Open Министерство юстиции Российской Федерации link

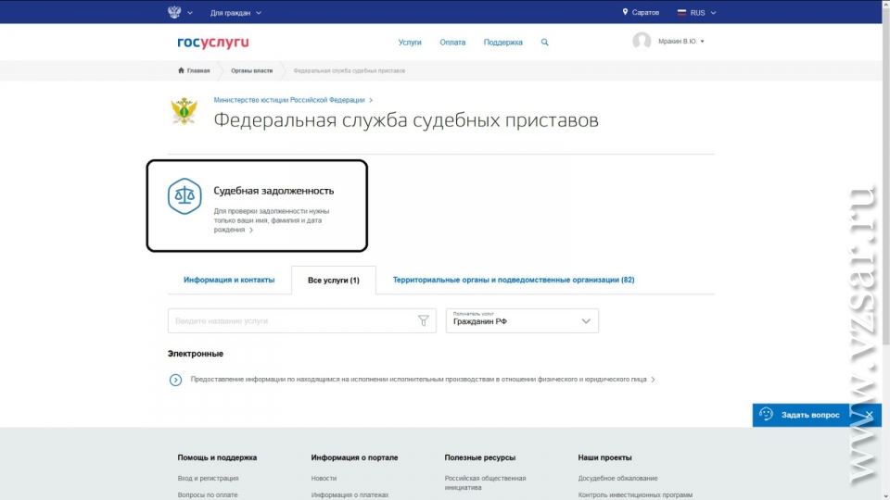(289, 100)
